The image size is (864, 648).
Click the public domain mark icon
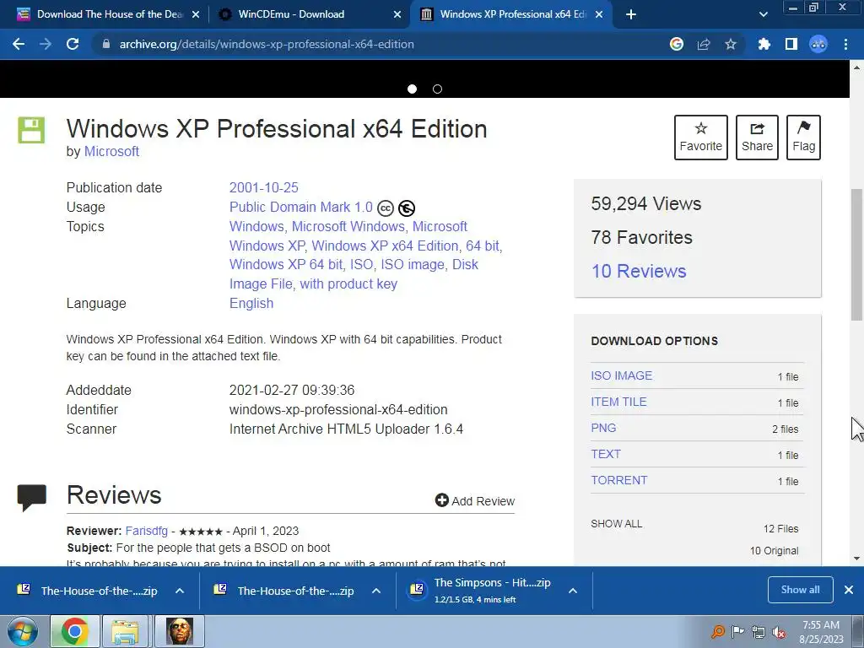[x=407, y=208]
